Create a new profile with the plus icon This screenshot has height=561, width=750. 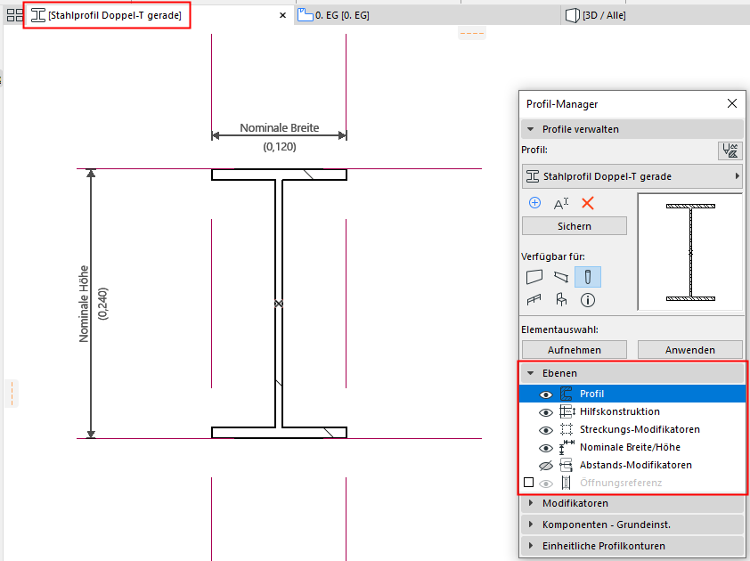click(x=534, y=203)
